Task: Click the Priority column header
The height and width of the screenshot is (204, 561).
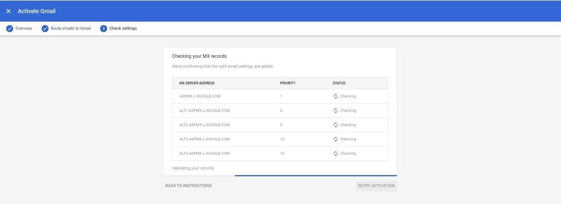Action: [x=287, y=83]
